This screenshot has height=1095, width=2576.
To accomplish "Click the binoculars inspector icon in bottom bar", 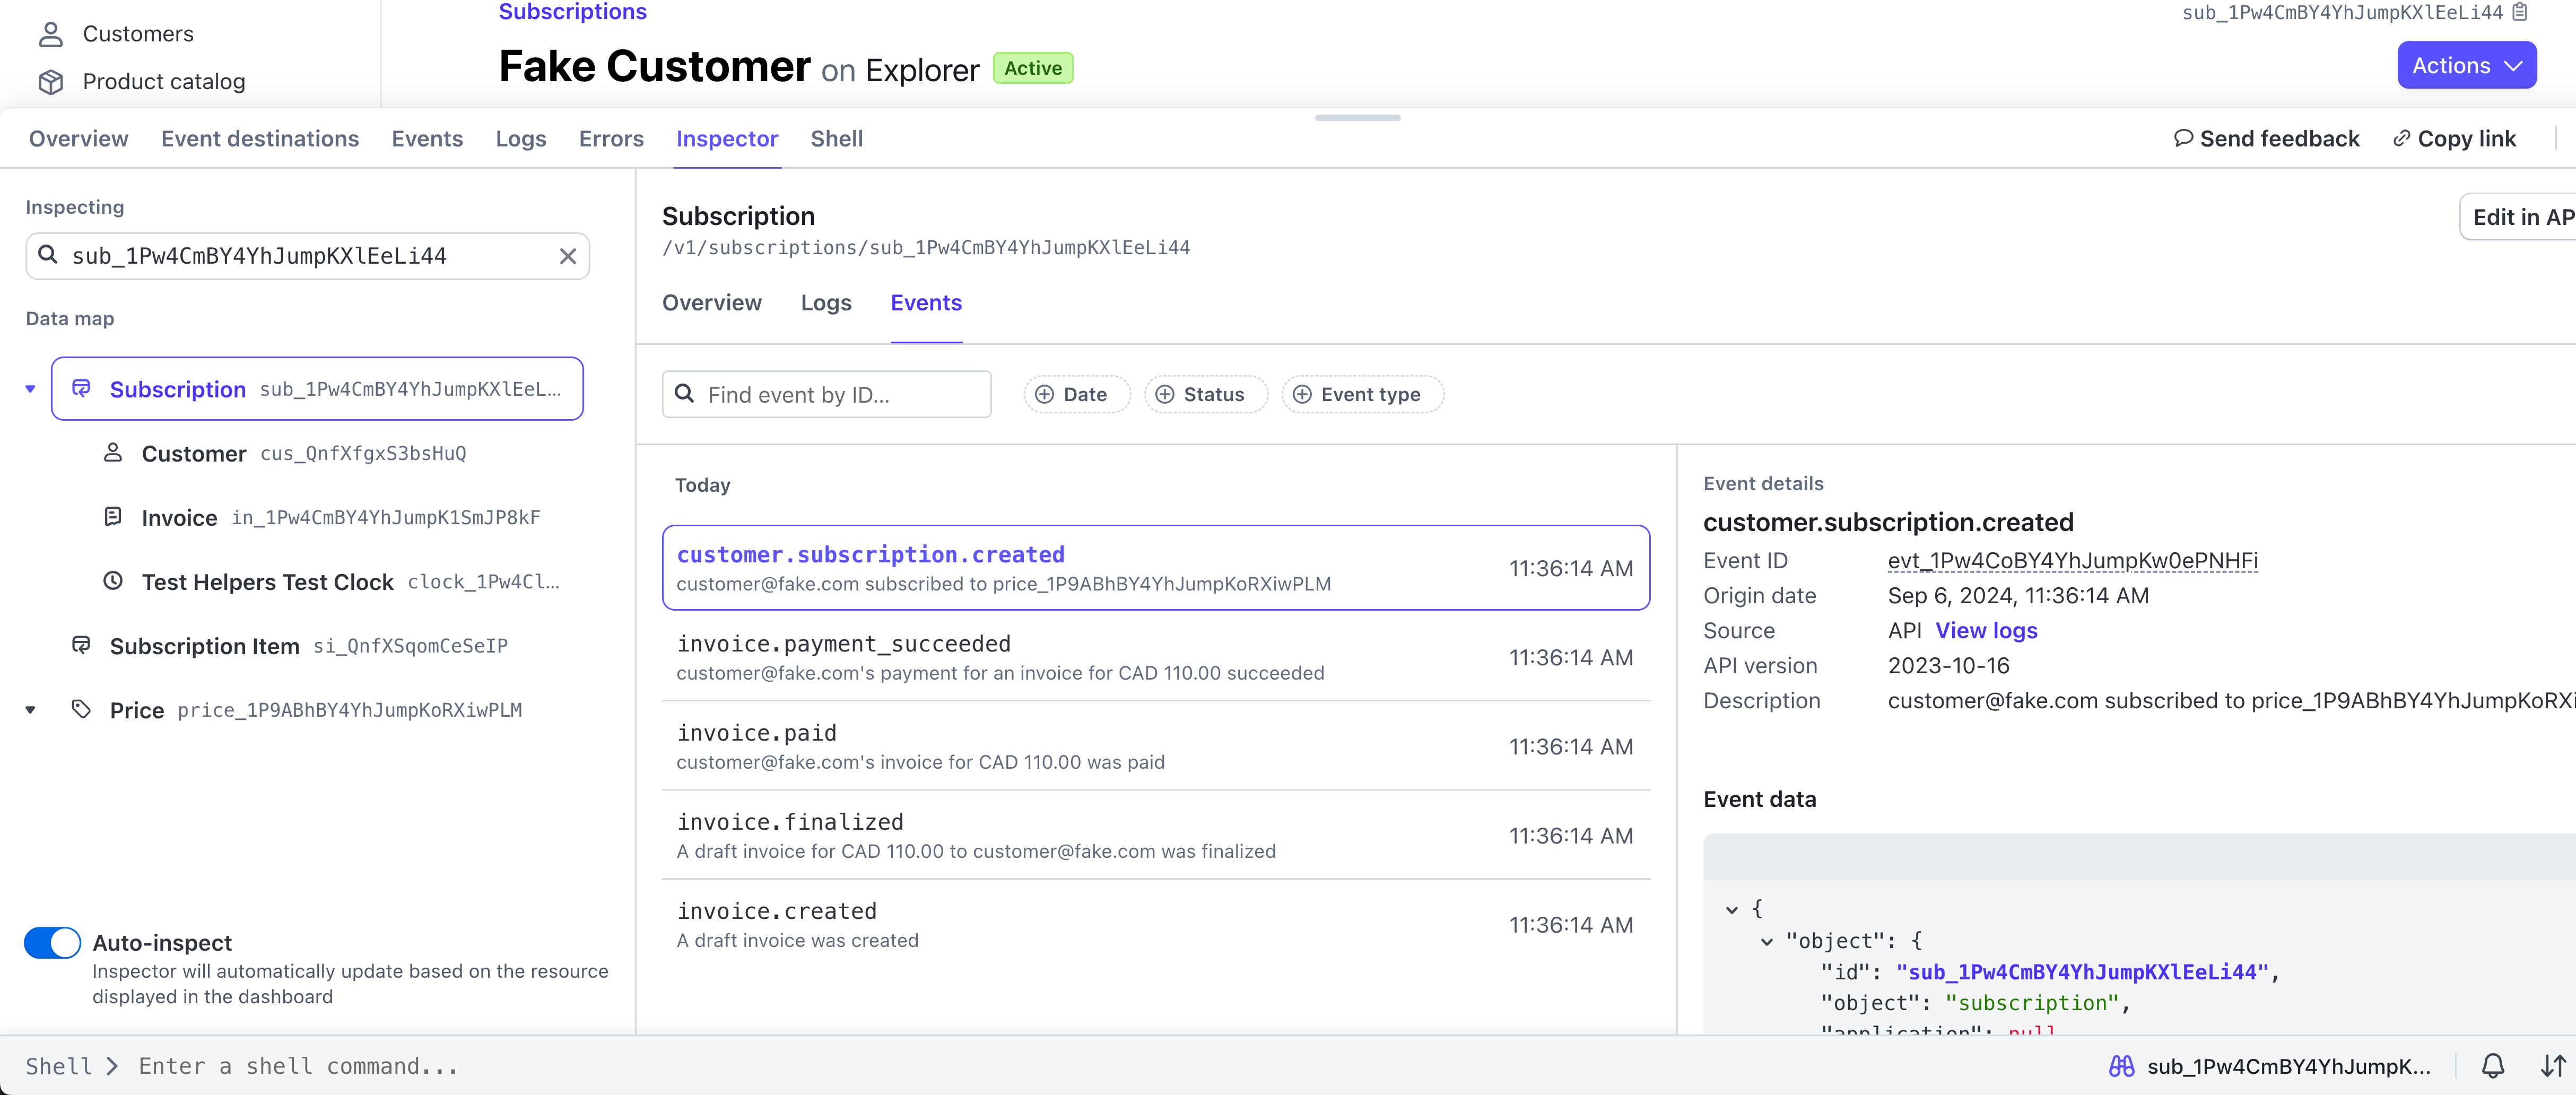I will [x=2121, y=1066].
